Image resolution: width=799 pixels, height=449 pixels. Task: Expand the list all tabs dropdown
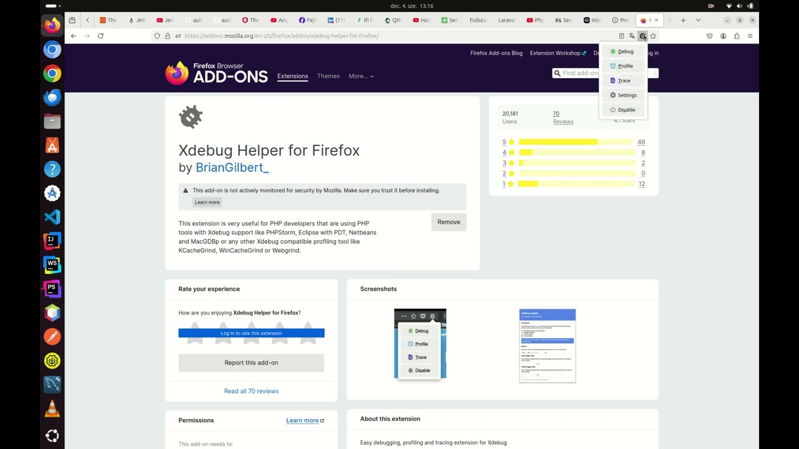[x=698, y=21]
